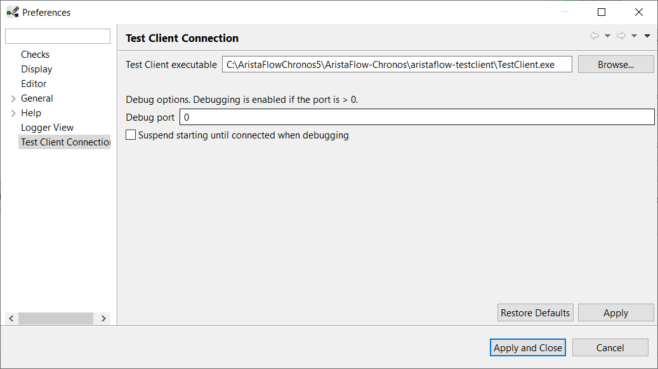Click the right scroll arrow in sidebar

click(103, 319)
